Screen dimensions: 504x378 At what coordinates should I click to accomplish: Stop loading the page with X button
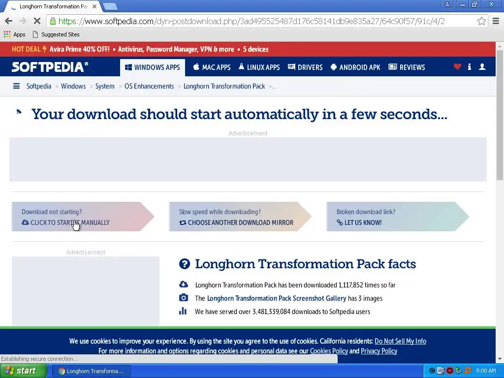pos(37,21)
